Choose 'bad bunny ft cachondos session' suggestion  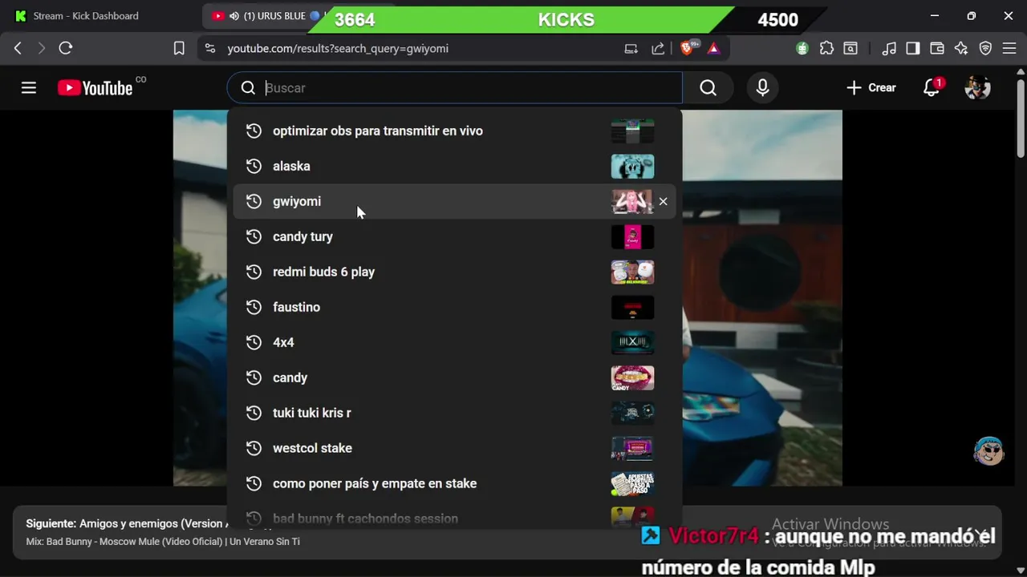click(x=454, y=518)
